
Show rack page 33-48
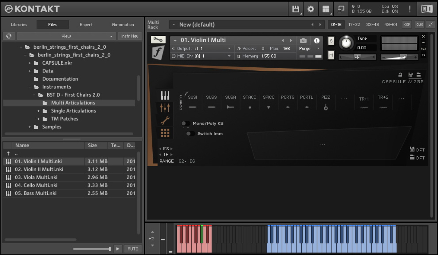pos(372,24)
